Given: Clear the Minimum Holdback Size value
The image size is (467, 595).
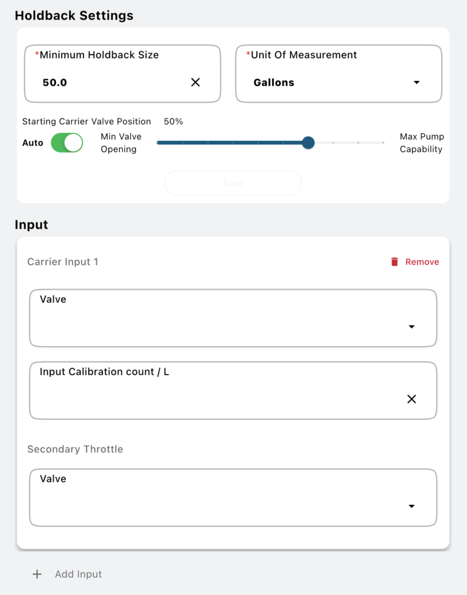Looking at the screenshot, I should (x=196, y=82).
